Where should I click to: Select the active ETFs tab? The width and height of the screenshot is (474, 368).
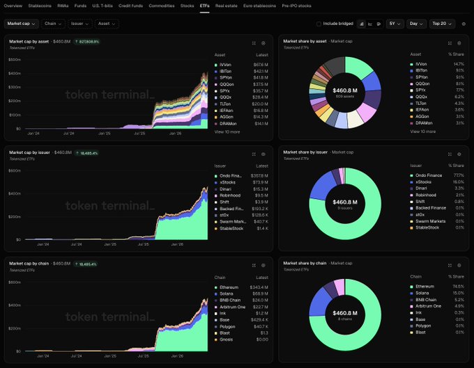tap(205, 6)
